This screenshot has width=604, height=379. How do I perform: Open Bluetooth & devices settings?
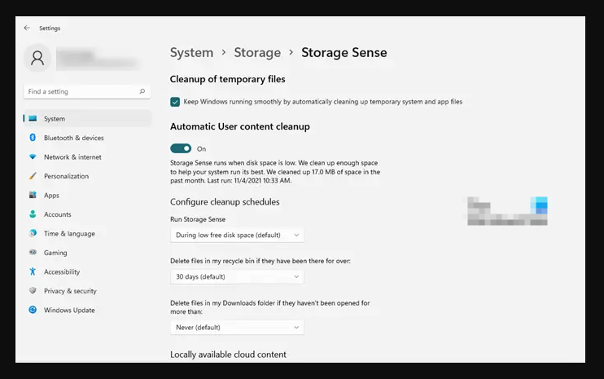click(87, 138)
